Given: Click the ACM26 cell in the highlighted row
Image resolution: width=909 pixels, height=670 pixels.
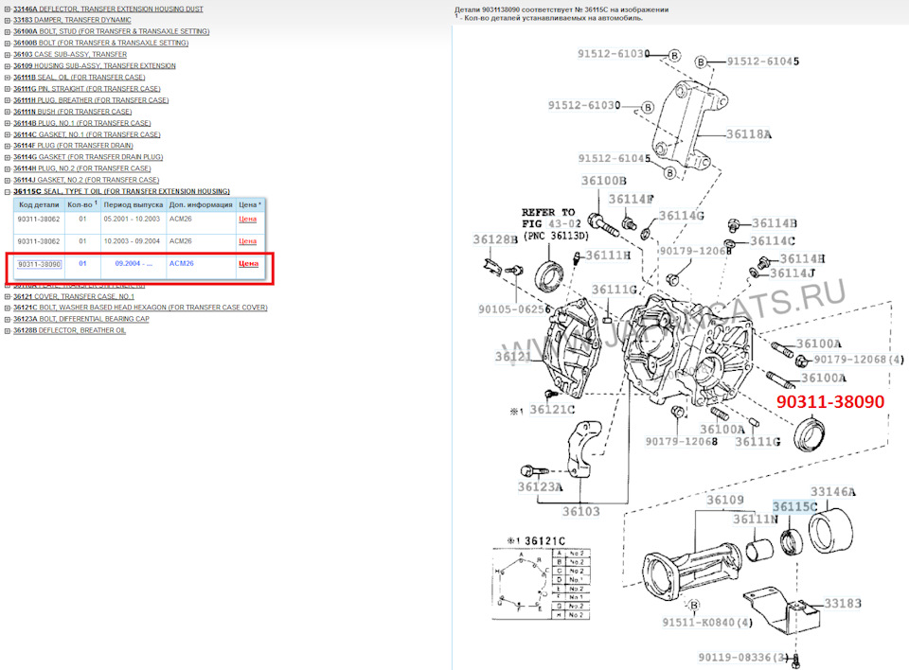Looking at the screenshot, I should point(180,265).
